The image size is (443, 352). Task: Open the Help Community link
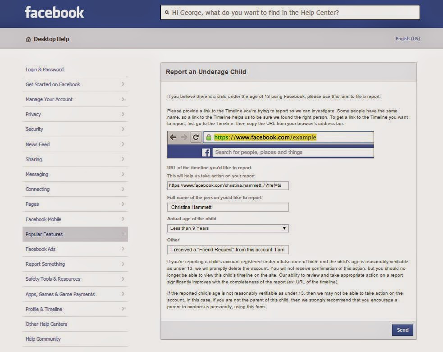point(43,339)
